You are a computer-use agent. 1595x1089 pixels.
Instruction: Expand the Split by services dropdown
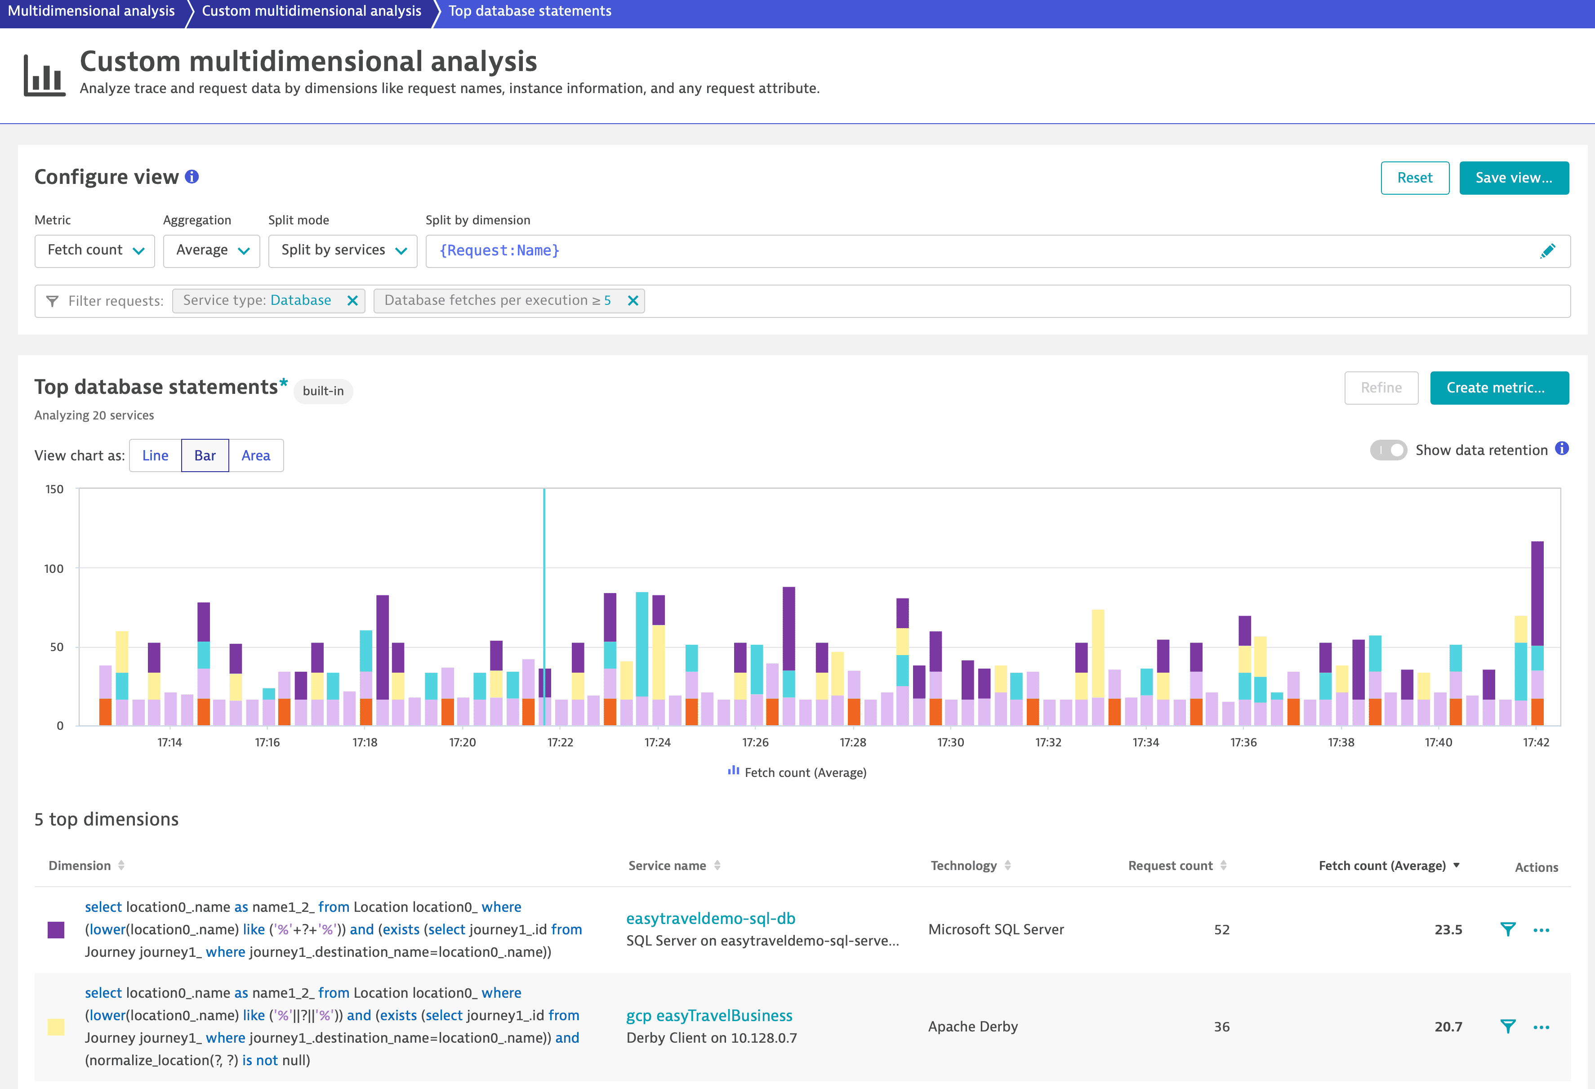pos(343,250)
